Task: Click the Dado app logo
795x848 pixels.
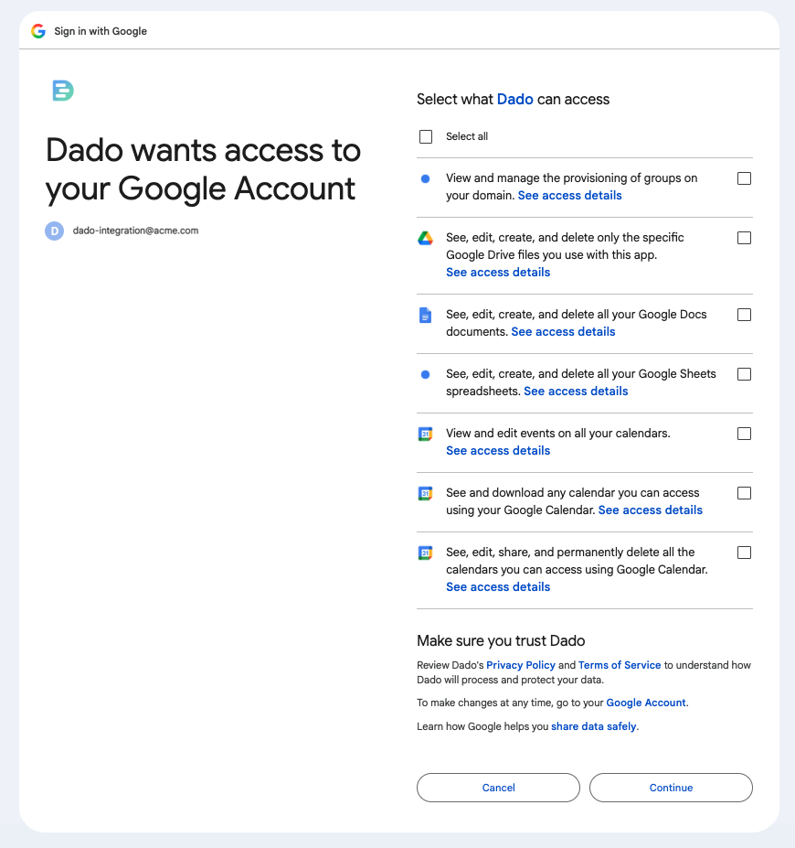Action: 63,91
